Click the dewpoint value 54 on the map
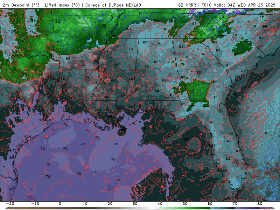This screenshot has height=210, width=280. pyautogui.click(x=212, y=29)
